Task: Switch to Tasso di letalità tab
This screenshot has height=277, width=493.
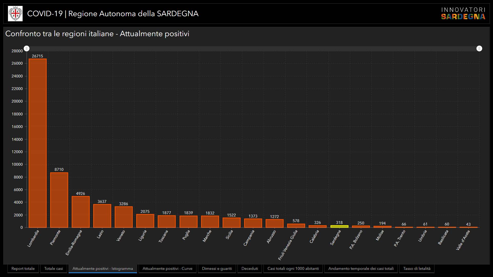Action: tap(417, 269)
